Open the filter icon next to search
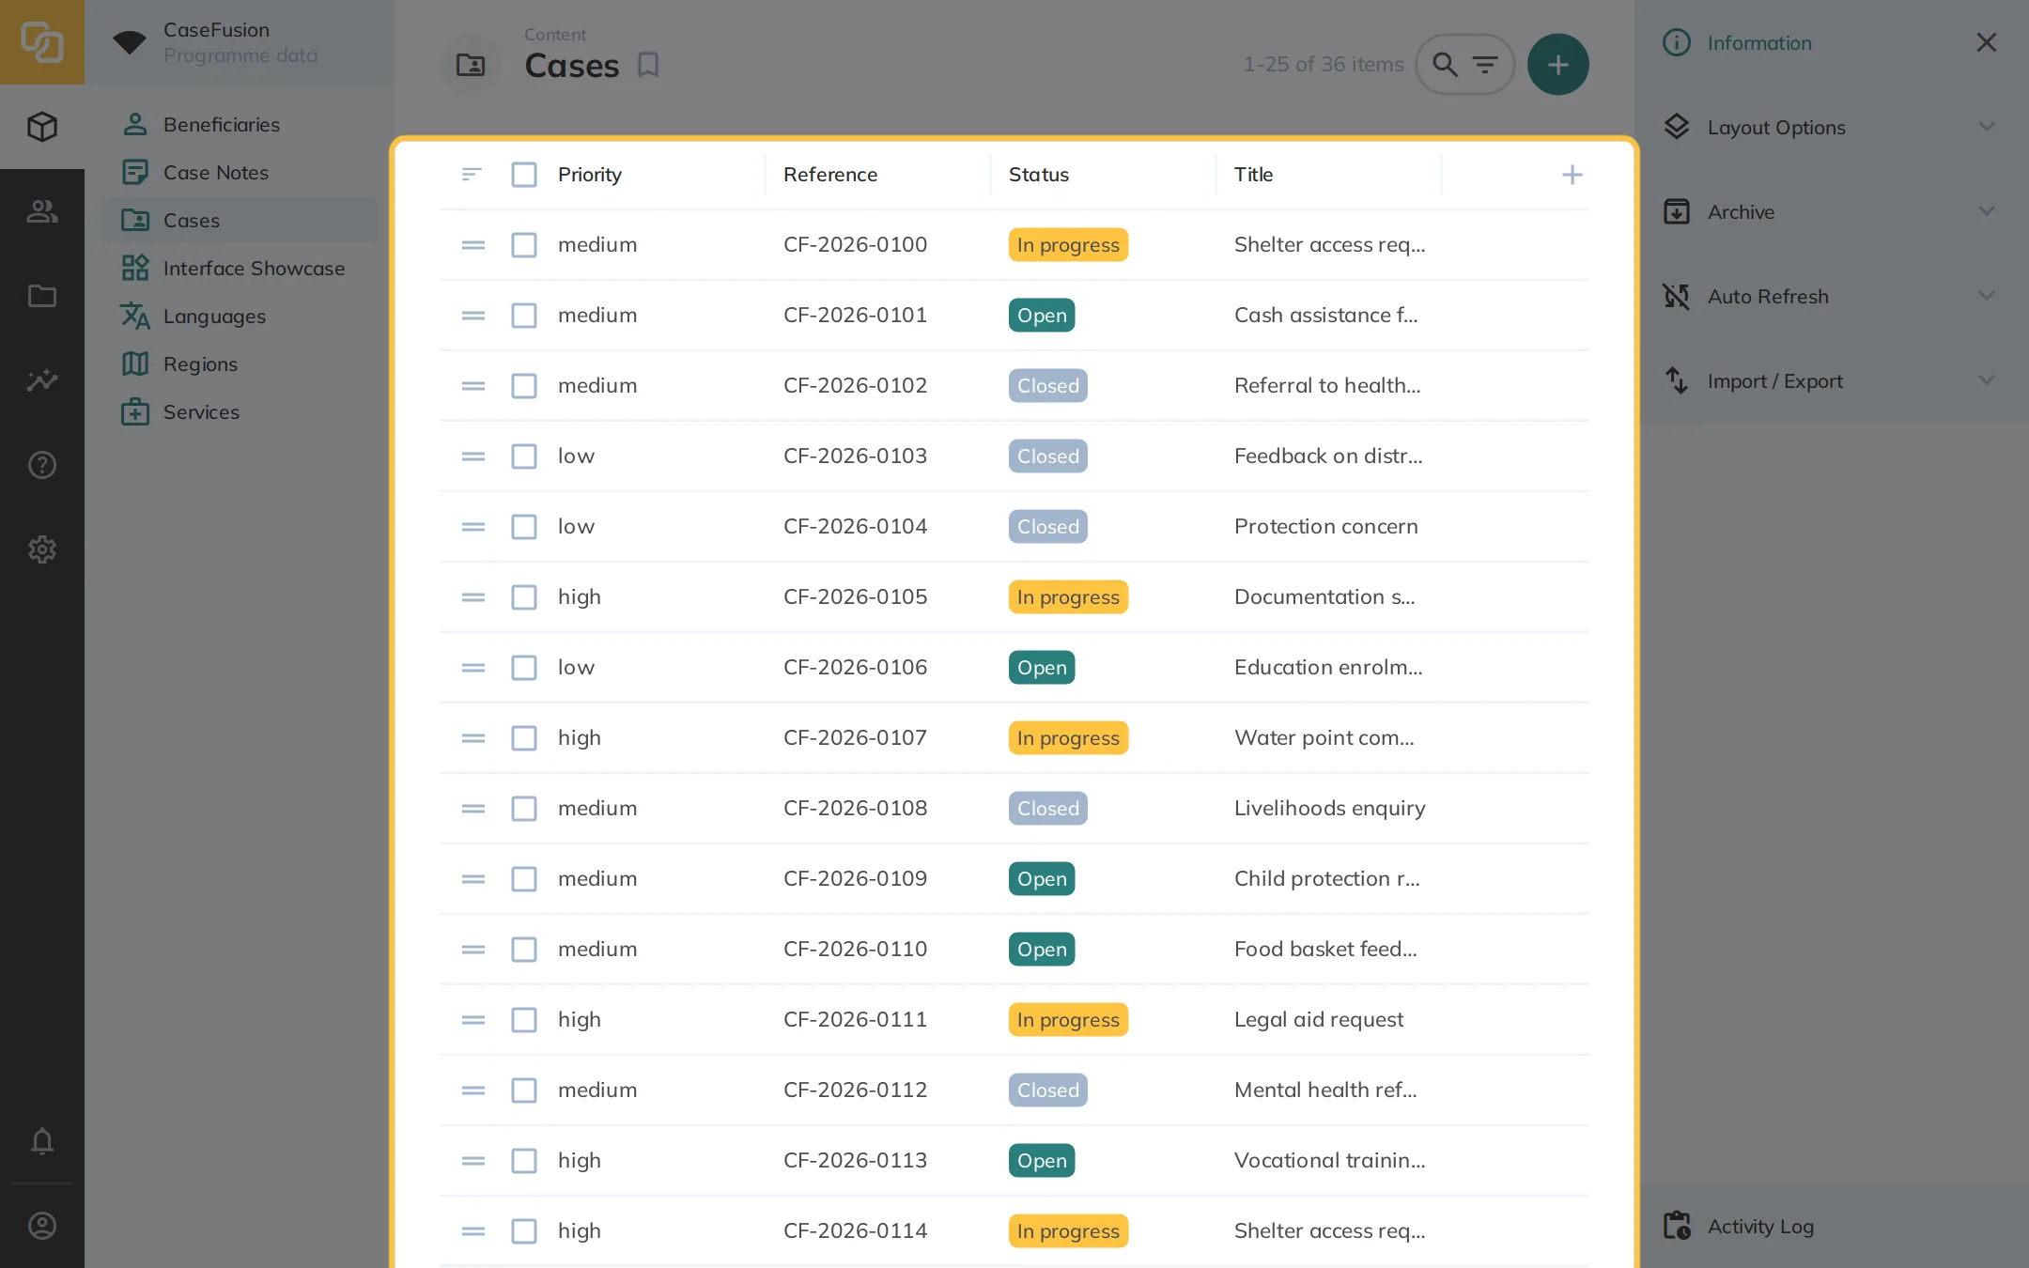2029x1268 pixels. click(x=1485, y=65)
